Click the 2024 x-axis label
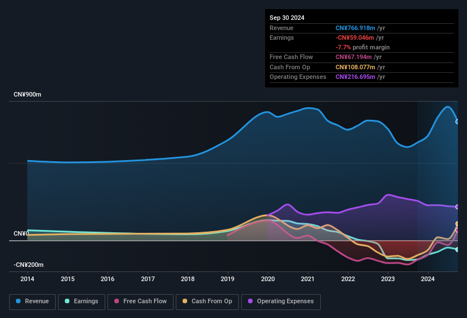The image size is (467, 318). pos(428,279)
